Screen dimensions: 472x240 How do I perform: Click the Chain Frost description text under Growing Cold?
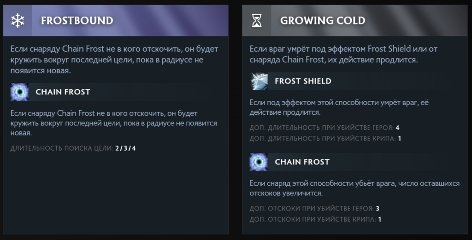click(354, 188)
